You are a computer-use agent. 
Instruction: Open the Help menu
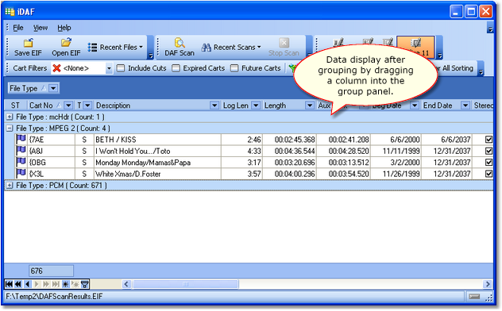coord(64,28)
